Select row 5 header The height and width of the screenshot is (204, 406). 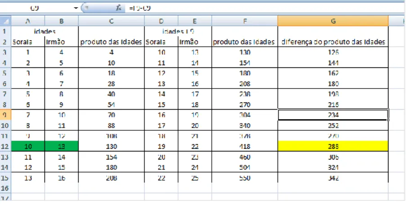5,73
